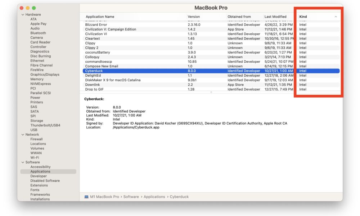This screenshot has width=360, height=216.
Task: Select the Clippy 2 row
Action: click(211, 48)
